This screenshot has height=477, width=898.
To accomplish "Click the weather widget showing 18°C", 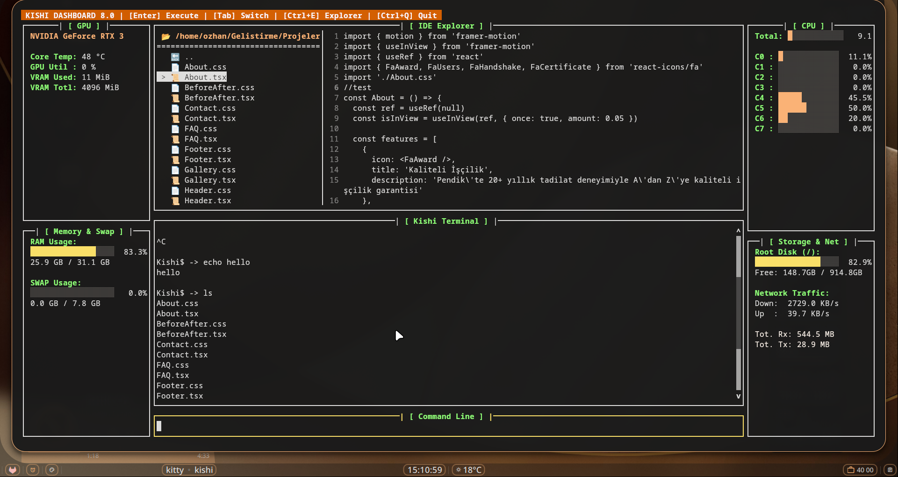I will pyautogui.click(x=468, y=470).
